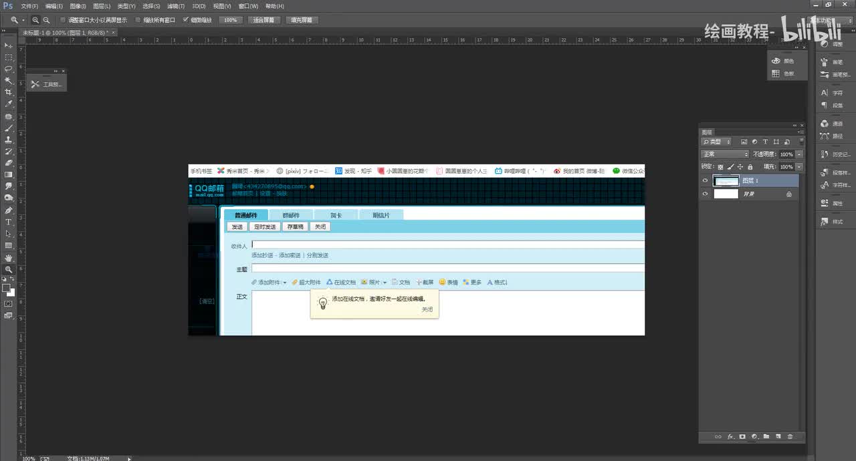Open the 正常 blend mode dropdown
The image size is (856, 461).
725,154
